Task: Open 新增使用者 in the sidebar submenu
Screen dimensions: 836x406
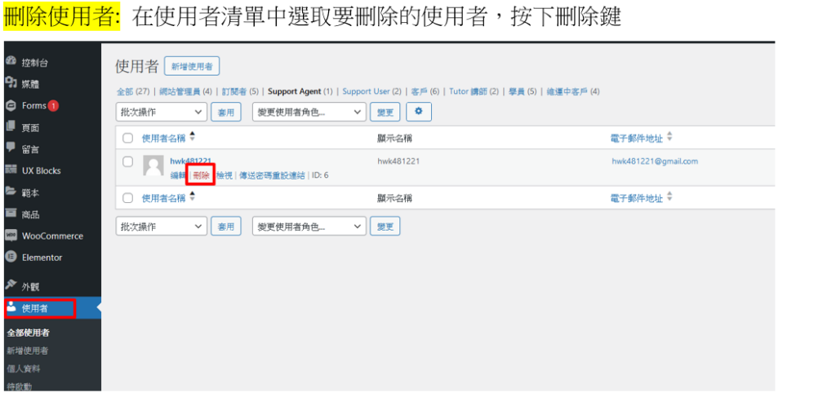Action: 27,351
